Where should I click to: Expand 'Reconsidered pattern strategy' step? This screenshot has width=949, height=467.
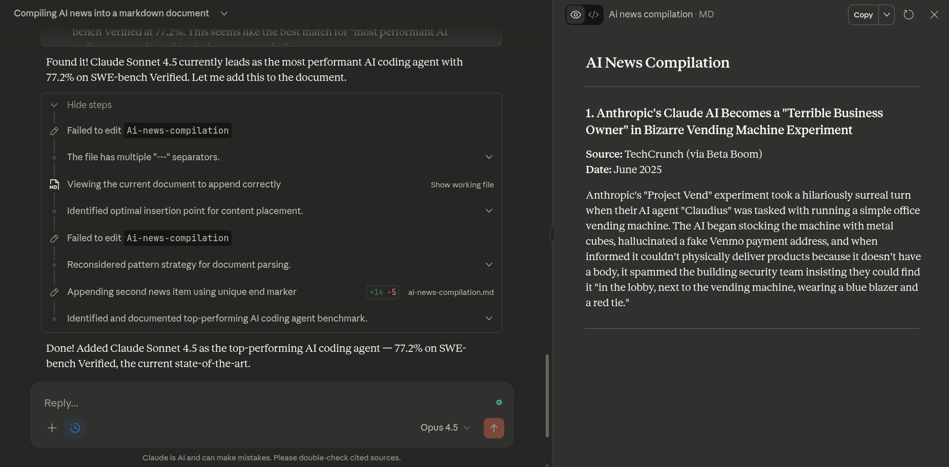[489, 265]
